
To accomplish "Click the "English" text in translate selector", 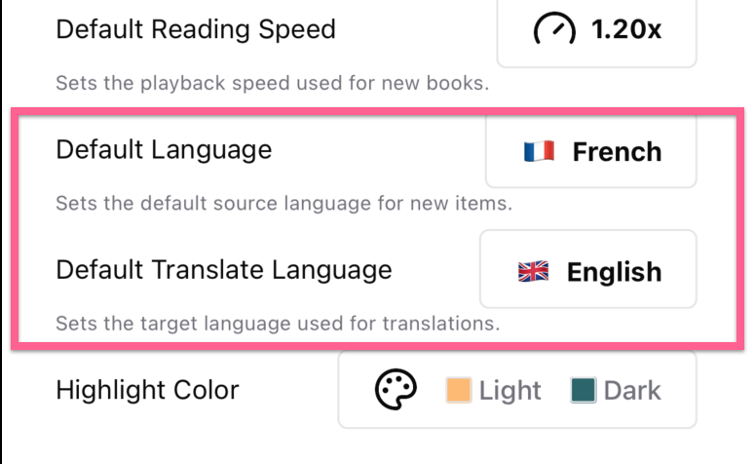I will click(614, 272).
